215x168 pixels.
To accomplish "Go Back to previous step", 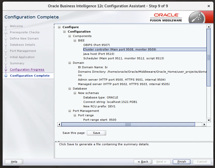I will (x=143, y=162).
